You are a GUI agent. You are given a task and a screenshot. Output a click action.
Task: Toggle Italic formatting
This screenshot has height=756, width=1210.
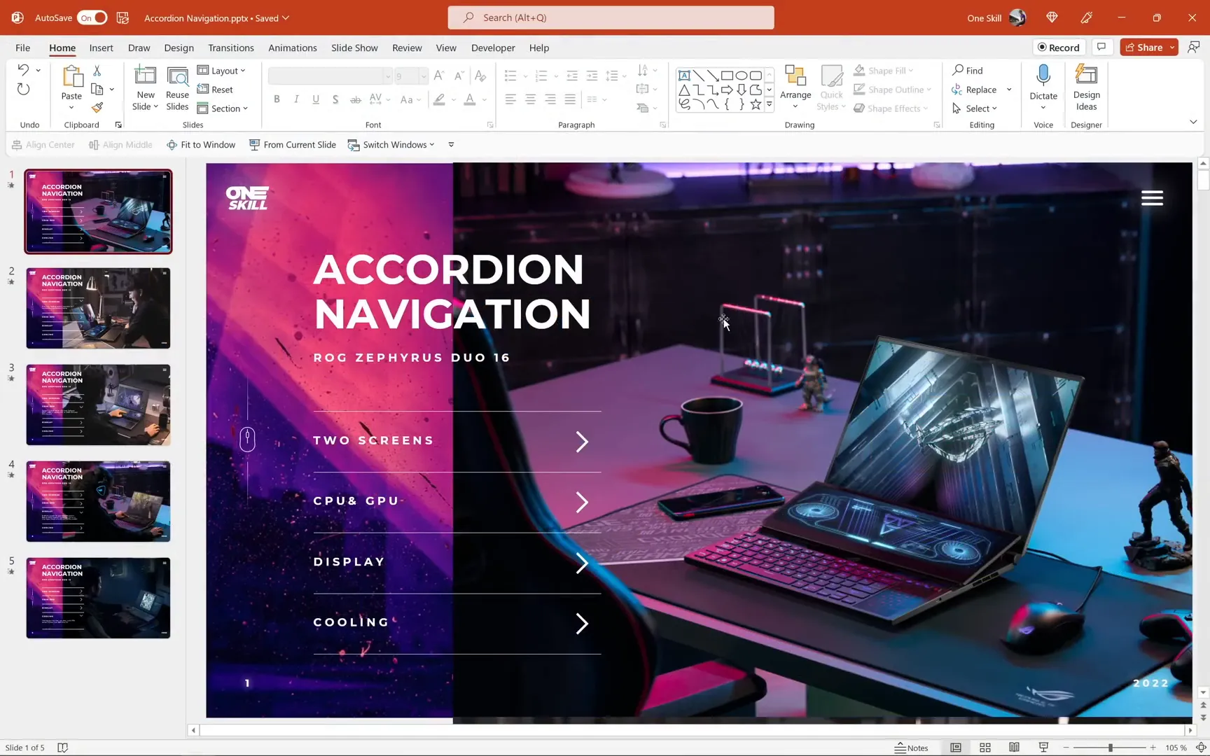pos(296,99)
